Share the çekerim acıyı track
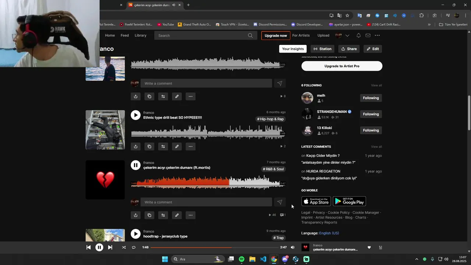The width and height of the screenshot is (471, 265). pos(135,215)
